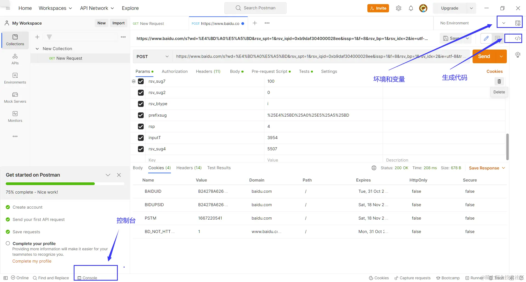This screenshot has height=282, width=526.
Task: Open the notifications bell
Action: [x=411, y=8]
